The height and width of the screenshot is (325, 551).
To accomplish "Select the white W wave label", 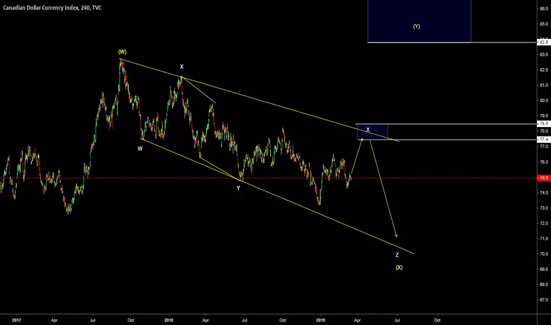I will click(x=140, y=149).
